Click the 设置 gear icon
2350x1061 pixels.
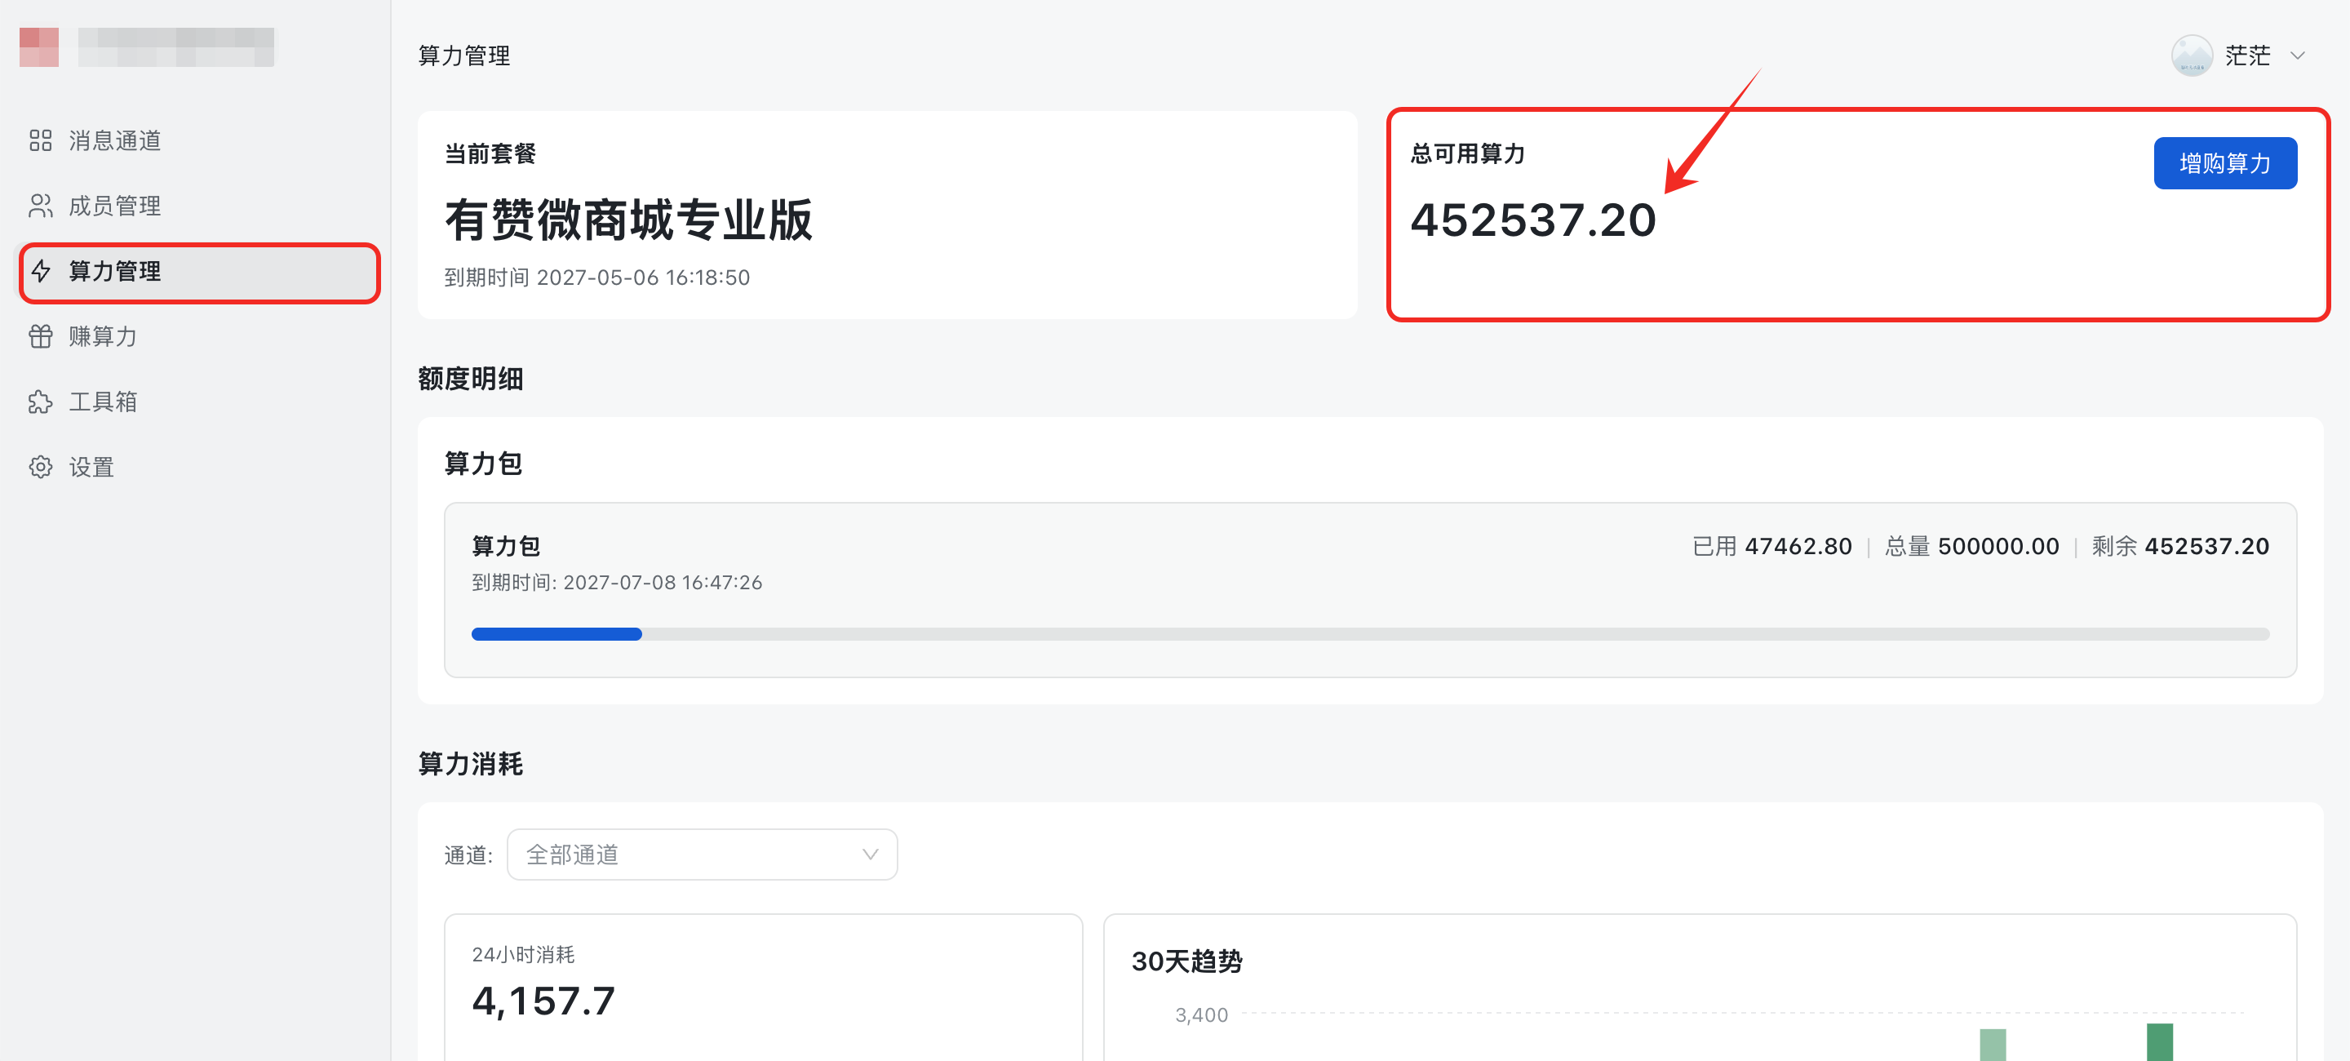click(40, 467)
